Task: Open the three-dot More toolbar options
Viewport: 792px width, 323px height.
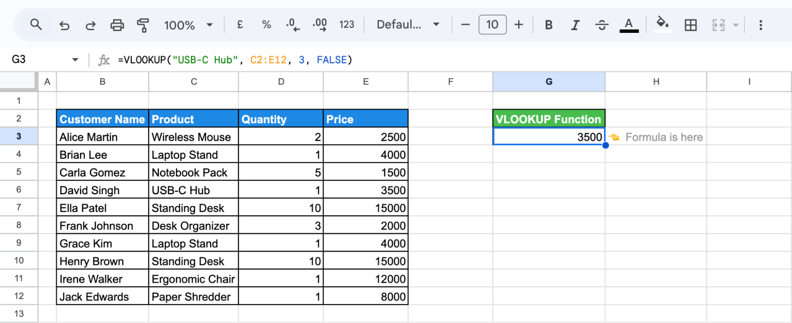Action: (761, 25)
